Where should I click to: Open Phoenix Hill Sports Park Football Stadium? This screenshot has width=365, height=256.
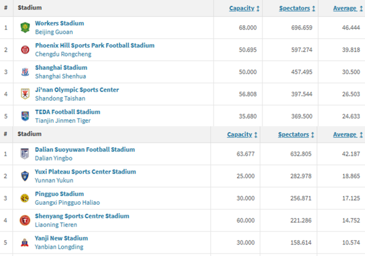click(x=94, y=46)
